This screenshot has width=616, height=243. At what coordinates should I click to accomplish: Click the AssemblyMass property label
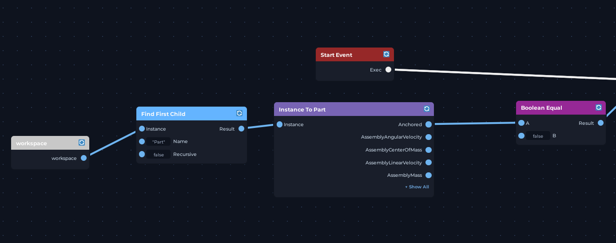pos(405,175)
